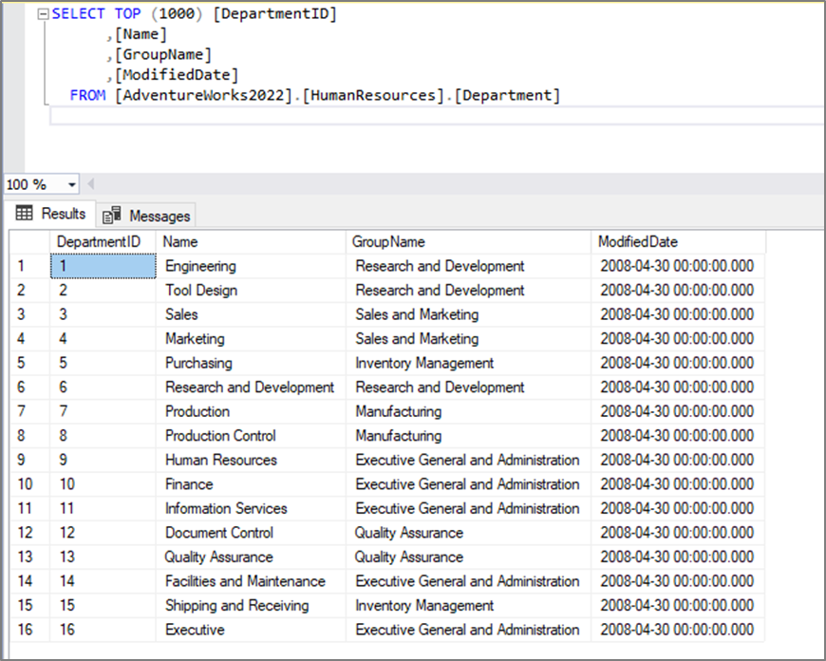826x661 pixels.
Task: Click the [AdventureWorks2022] database name in query
Action: click(203, 95)
